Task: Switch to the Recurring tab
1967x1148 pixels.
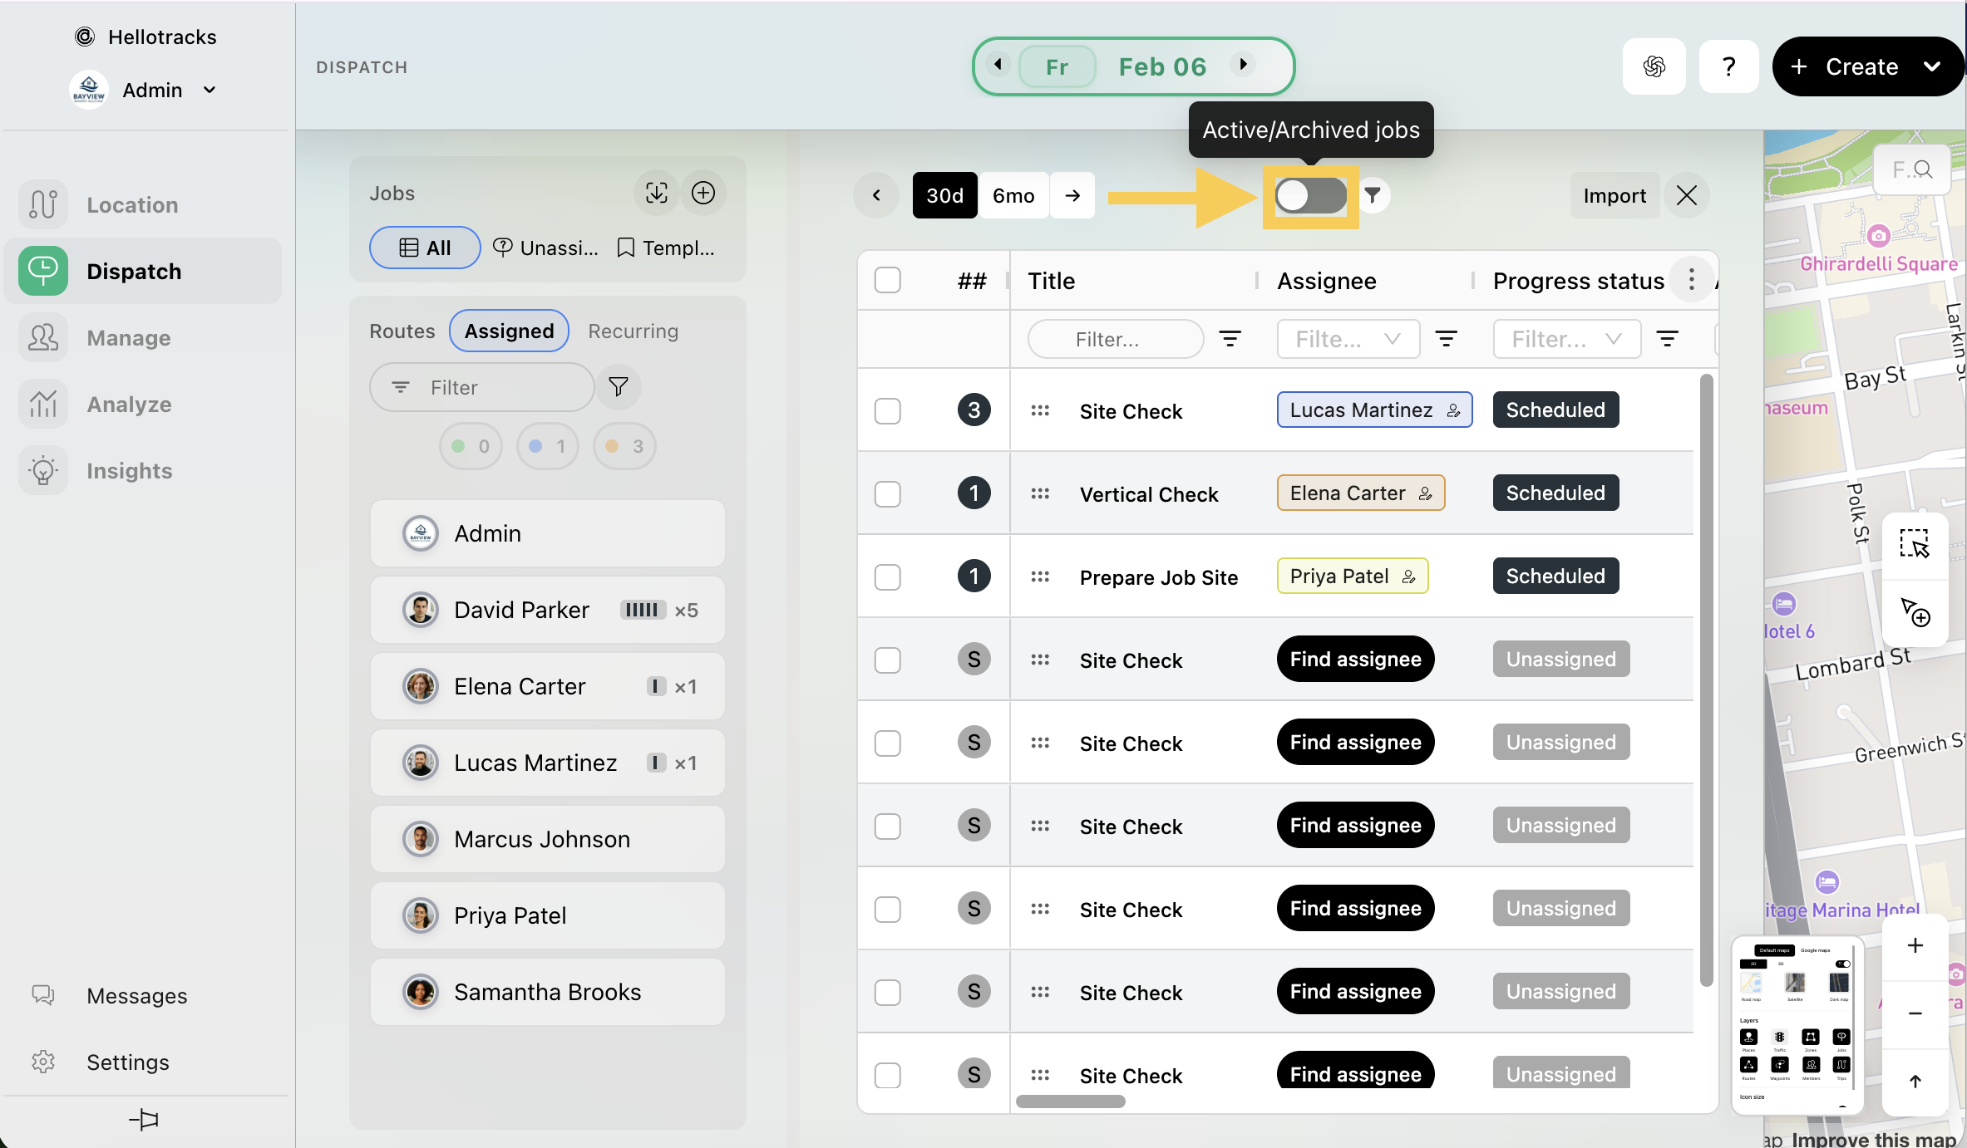Action: point(633,331)
